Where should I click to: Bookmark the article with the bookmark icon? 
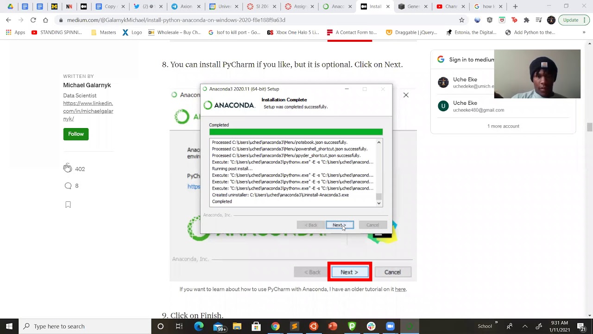tap(68, 205)
